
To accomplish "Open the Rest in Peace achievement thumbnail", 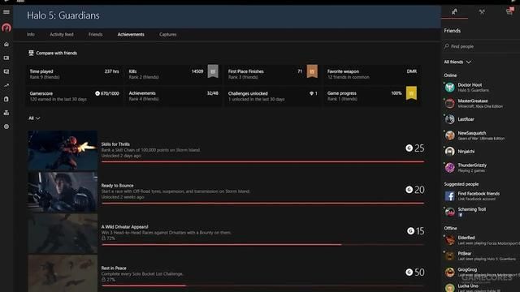I will click(63, 273).
